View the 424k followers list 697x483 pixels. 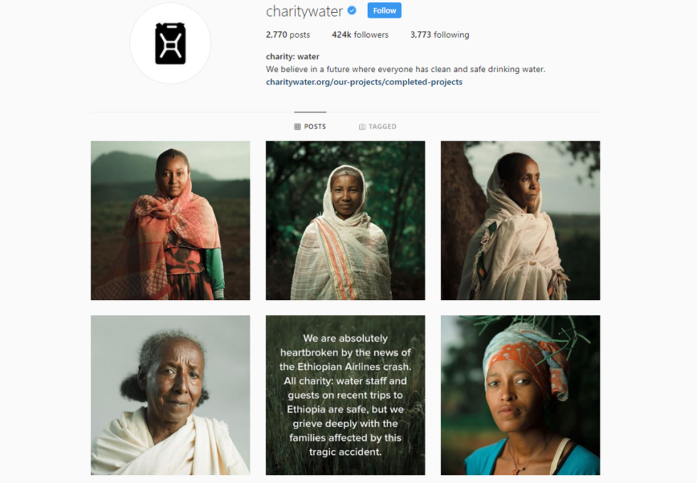click(360, 35)
